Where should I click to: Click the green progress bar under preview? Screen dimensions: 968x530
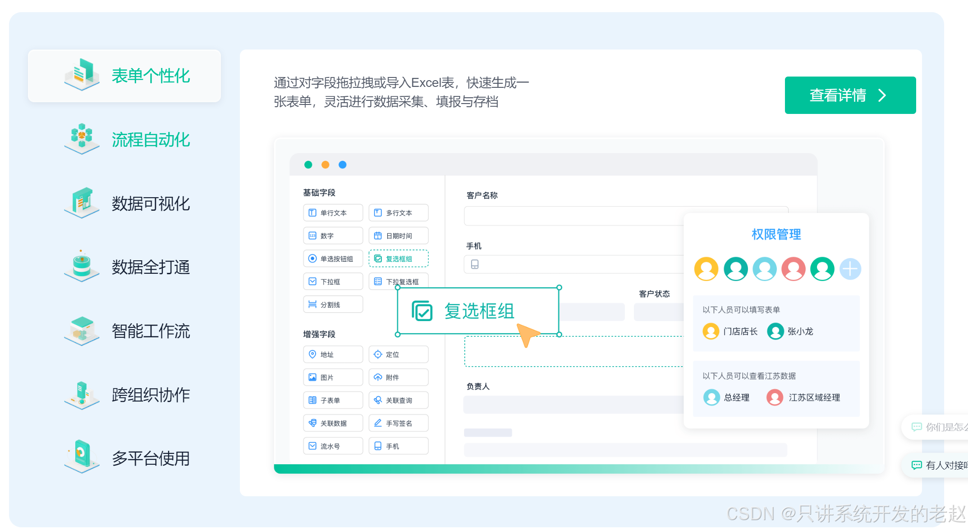click(451, 469)
